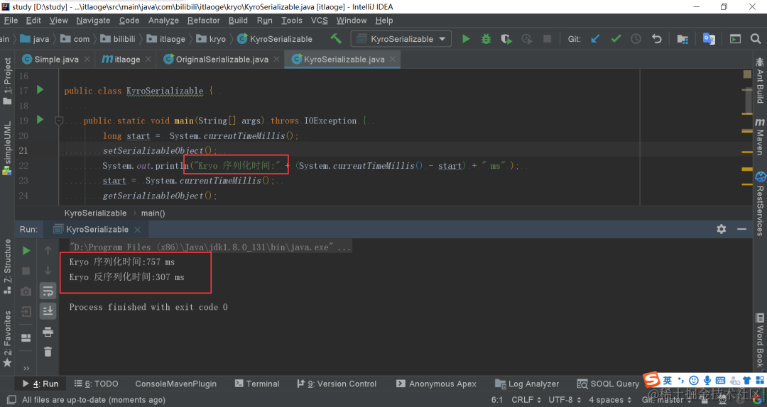Open the 6: TODO tool window
The width and height of the screenshot is (767, 407).
click(x=96, y=384)
